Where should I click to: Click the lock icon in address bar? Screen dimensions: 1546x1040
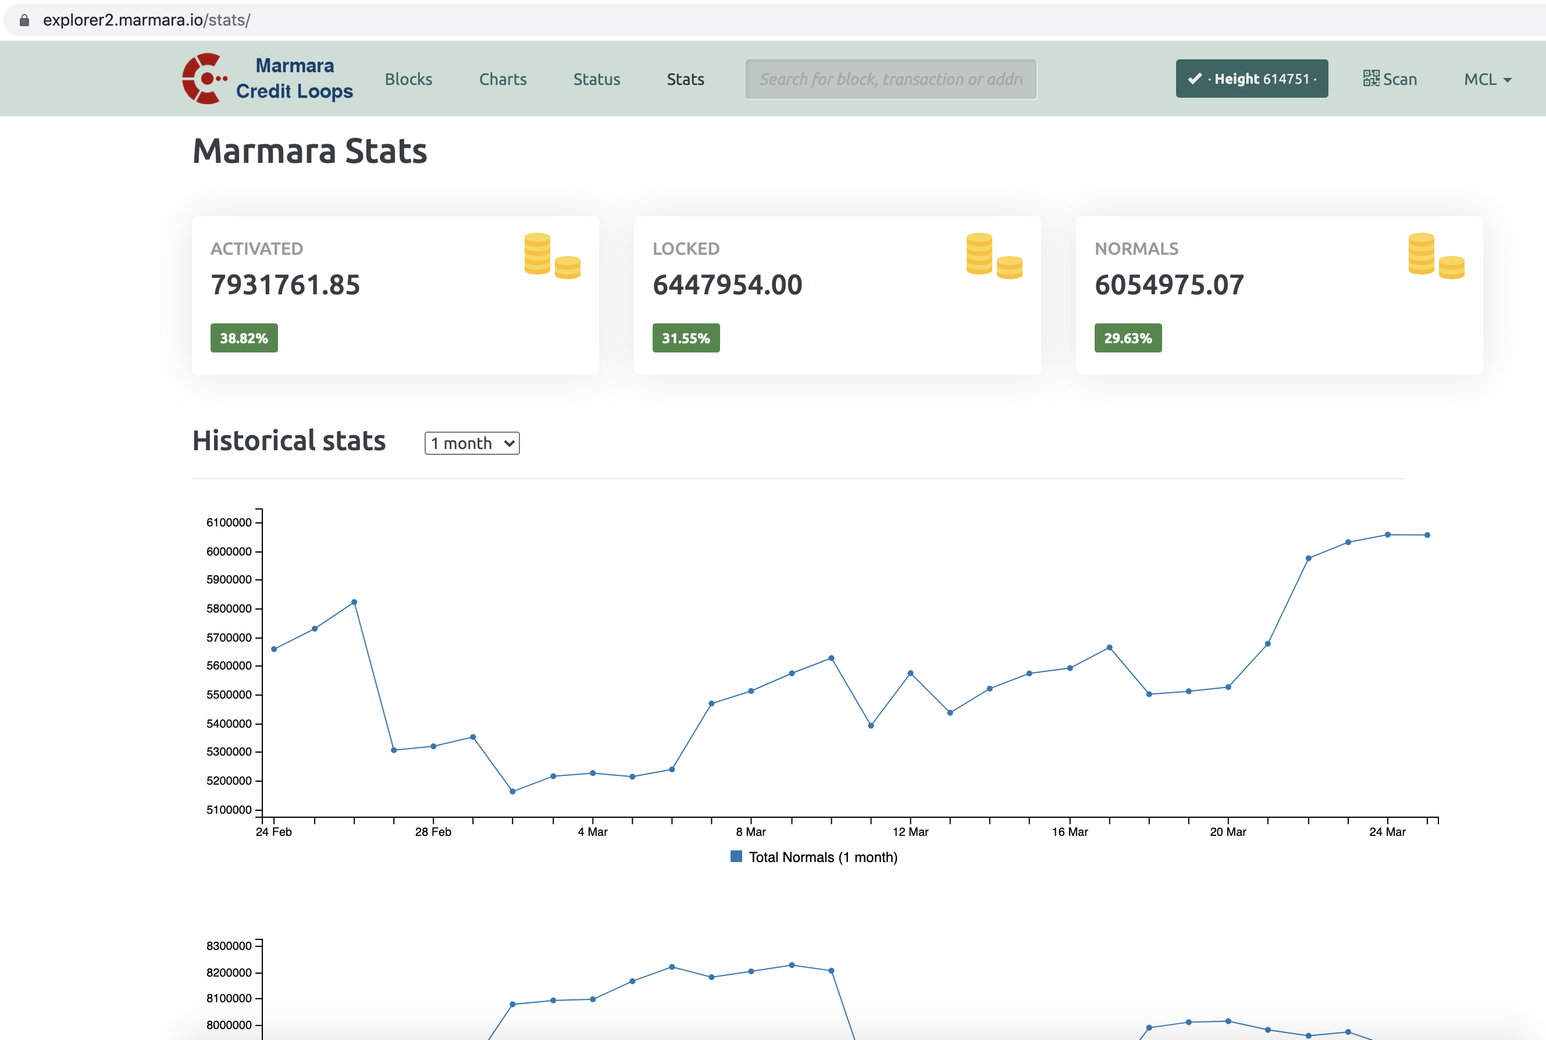point(24,20)
